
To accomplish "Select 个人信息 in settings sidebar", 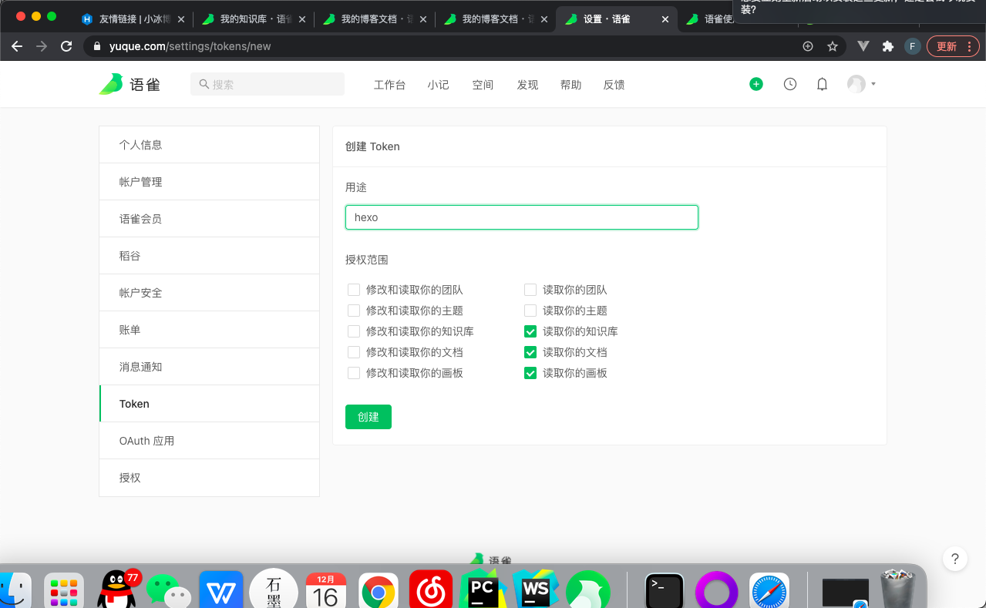I will 209,145.
